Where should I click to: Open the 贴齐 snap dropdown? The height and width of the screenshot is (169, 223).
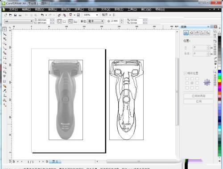(x=110, y=15)
